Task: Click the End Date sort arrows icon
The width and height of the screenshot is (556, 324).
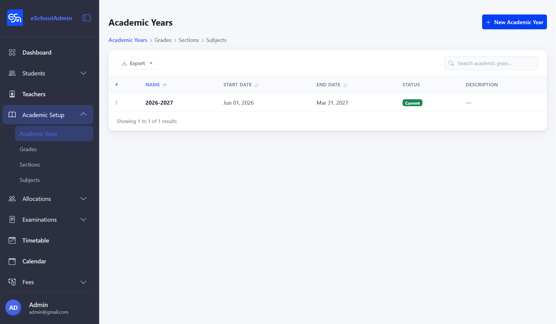Action: (345, 85)
